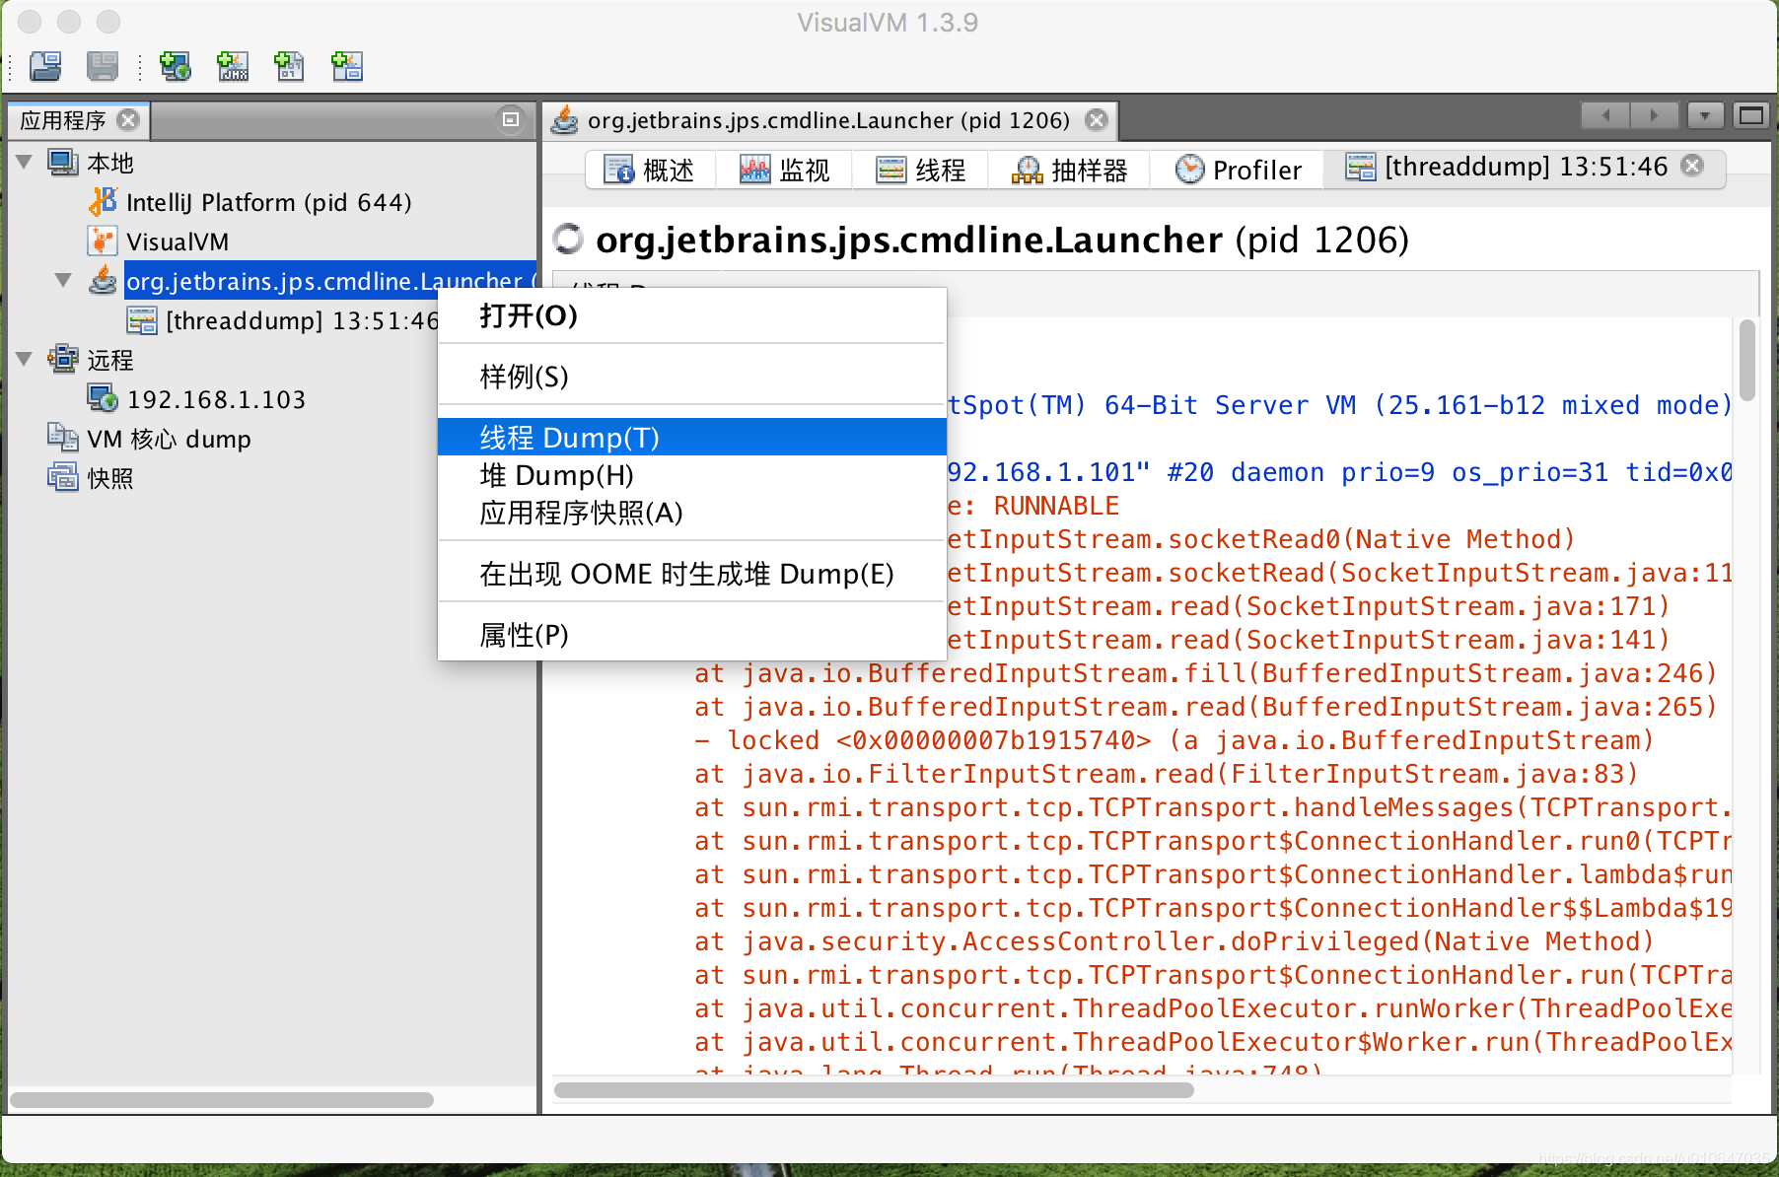Select 打开(O) in the context menu
The image size is (1779, 1177).
pos(692,315)
